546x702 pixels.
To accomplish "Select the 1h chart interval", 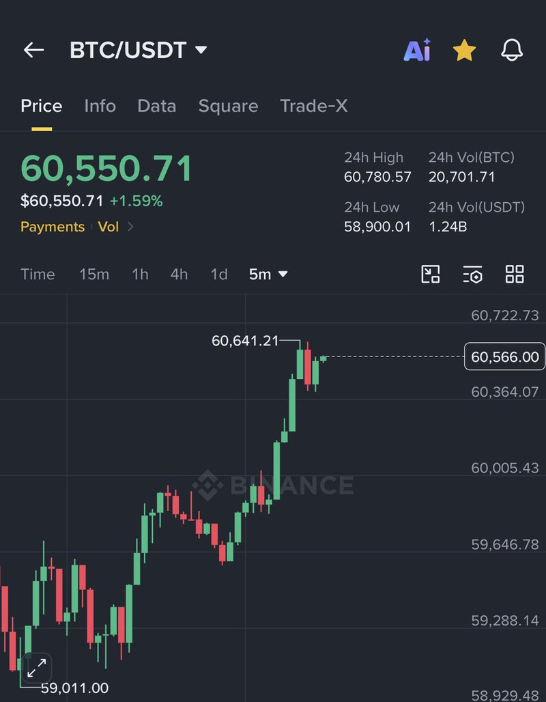I will click(x=140, y=274).
